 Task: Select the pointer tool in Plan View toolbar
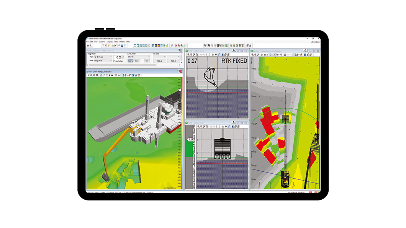tap(271, 55)
